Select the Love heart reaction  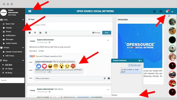[44, 66]
